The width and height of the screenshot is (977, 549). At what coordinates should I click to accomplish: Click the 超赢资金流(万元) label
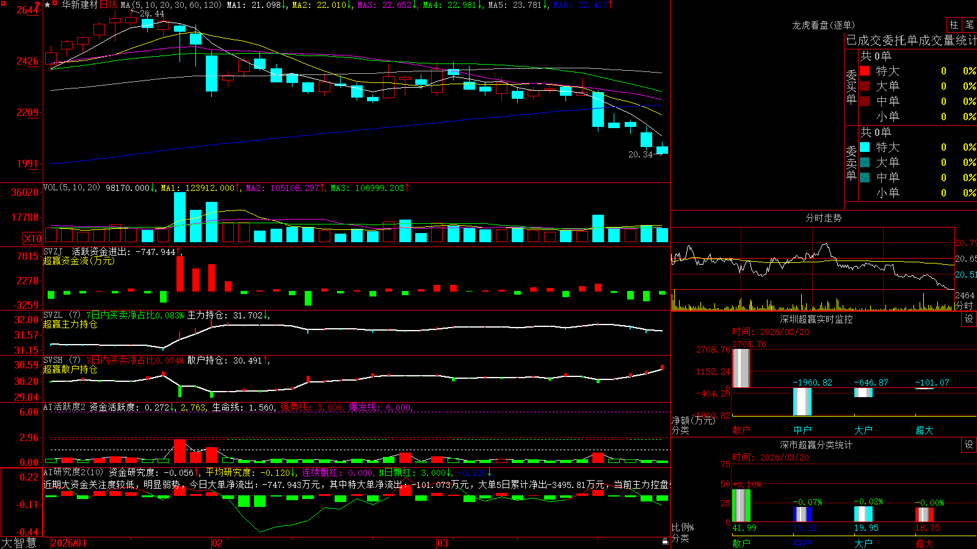[79, 260]
